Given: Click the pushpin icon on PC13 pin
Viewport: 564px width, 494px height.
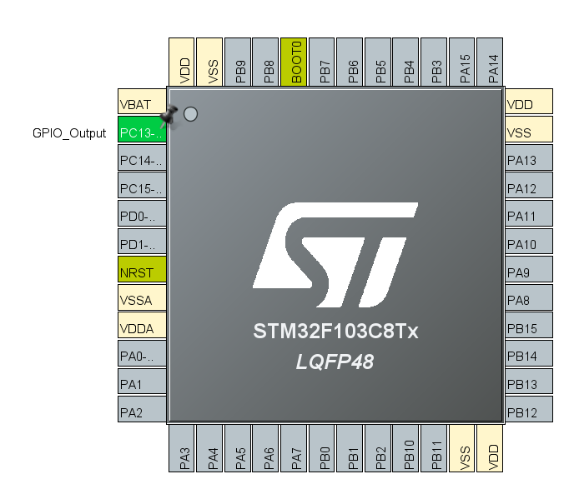Looking at the screenshot, I should [169, 117].
